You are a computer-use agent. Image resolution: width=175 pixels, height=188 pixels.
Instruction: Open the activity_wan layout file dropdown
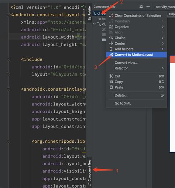(165, 7)
